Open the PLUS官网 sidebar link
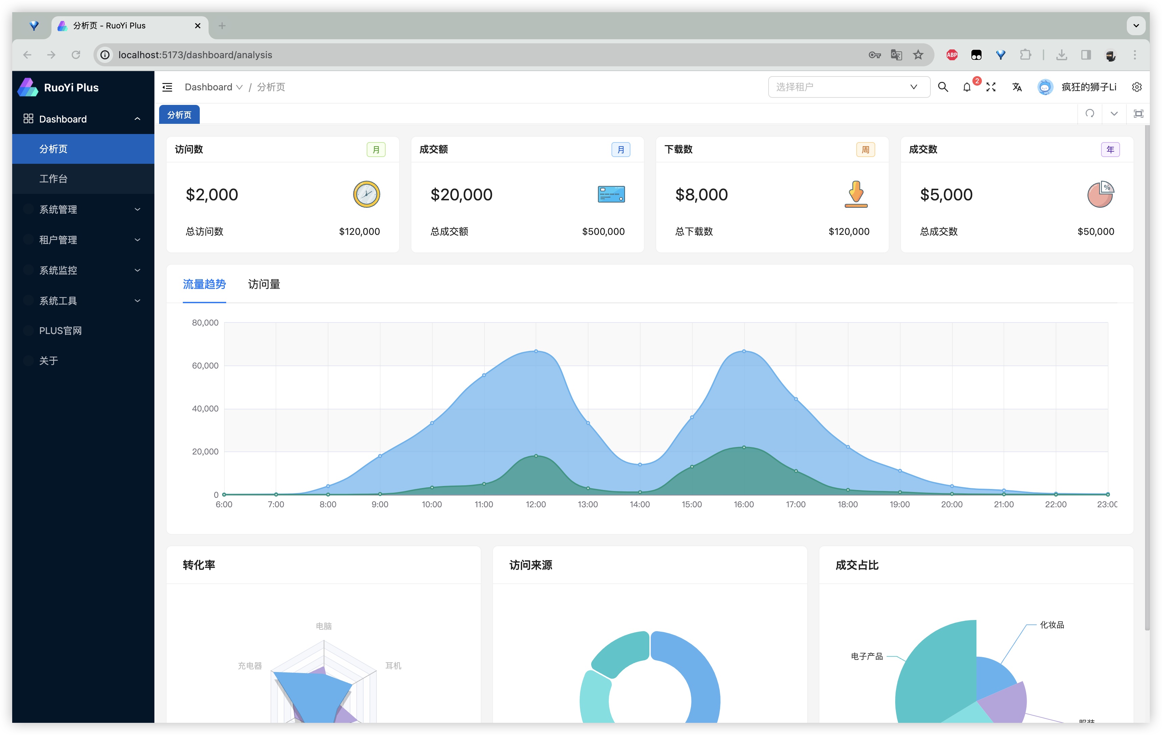 60,331
